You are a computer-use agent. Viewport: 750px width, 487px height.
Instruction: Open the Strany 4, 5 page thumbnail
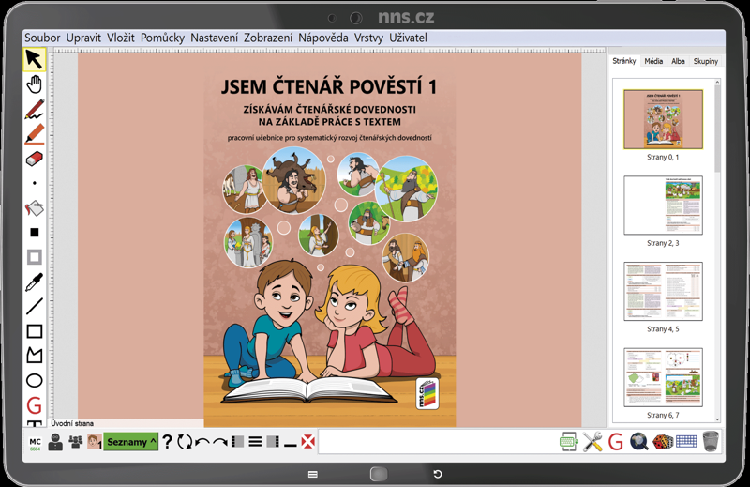[x=663, y=291]
